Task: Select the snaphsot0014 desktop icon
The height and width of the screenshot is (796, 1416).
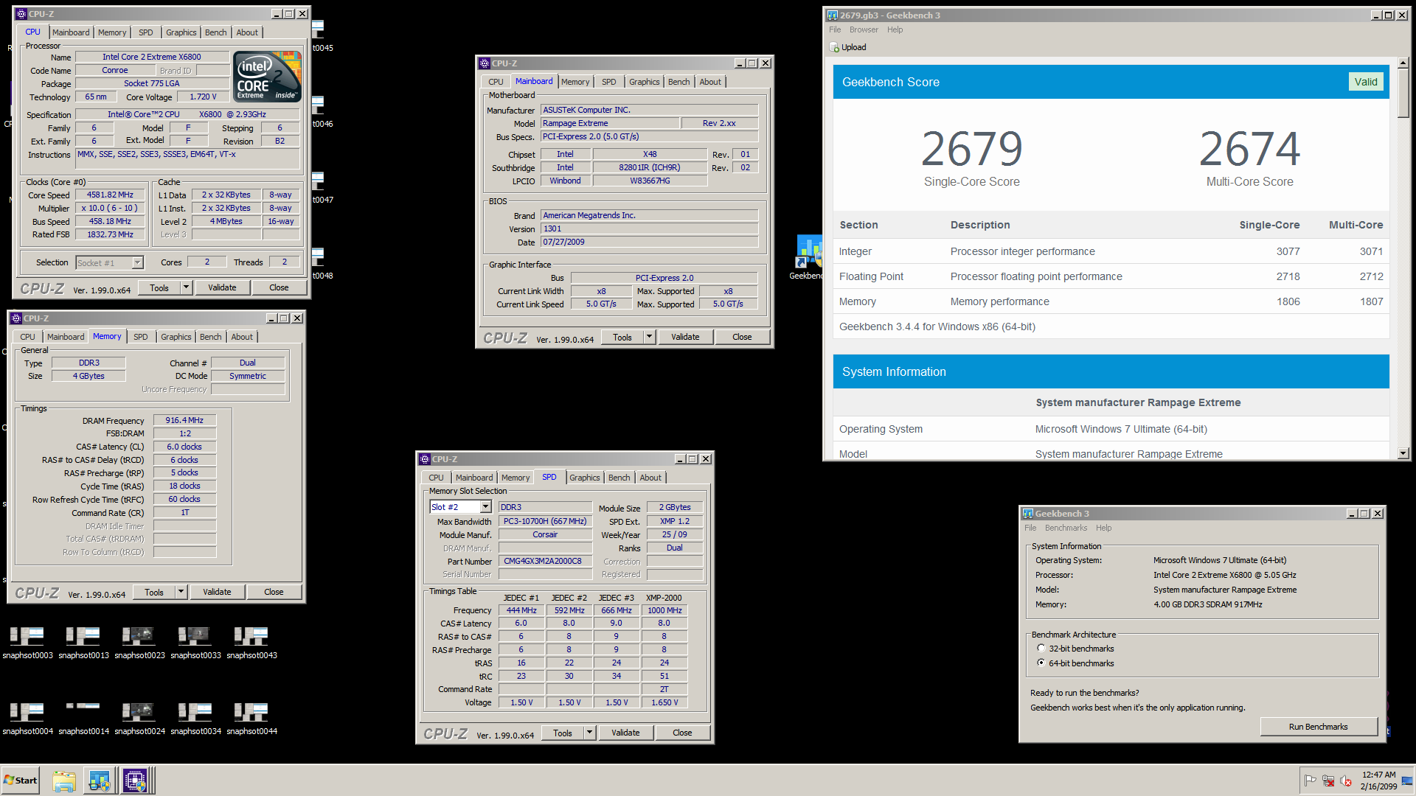Action: [83, 718]
